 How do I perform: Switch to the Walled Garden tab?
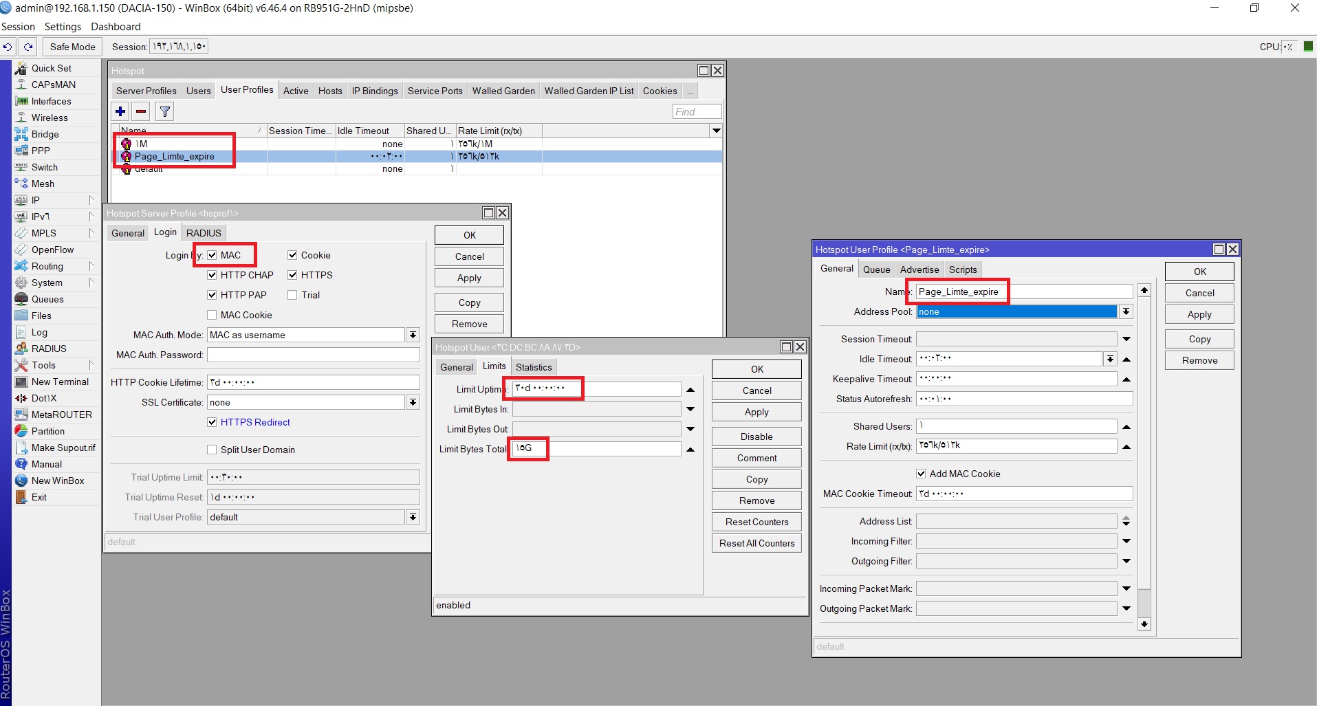pyautogui.click(x=503, y=91)
